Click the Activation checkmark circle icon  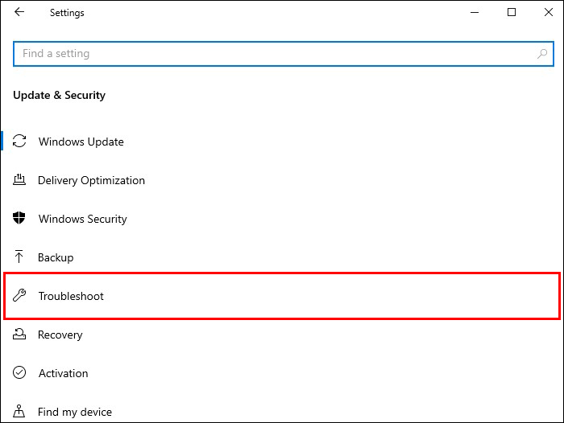click(20, 373)
